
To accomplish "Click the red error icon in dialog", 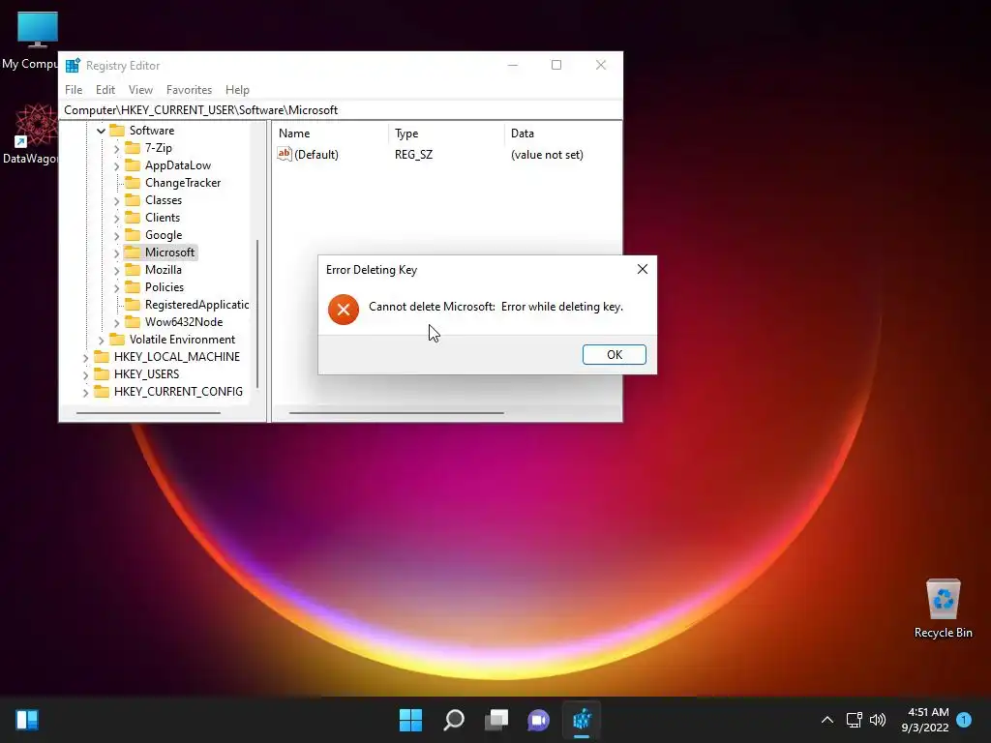I will pos(344,309).
